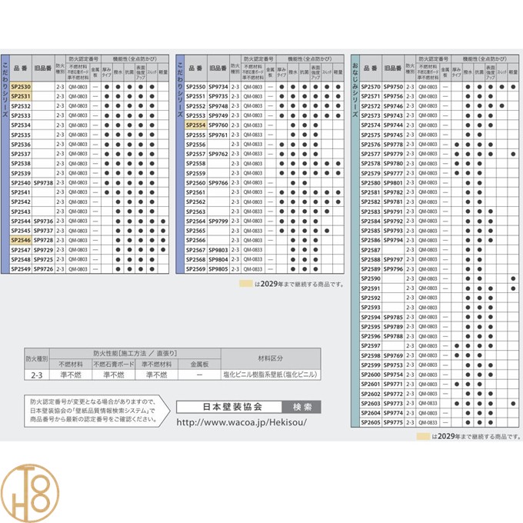Image resolution: width=523 pixels, height=523 pixels.
Task: Click the yellow legend swatch below the middle table
Action: pyautogui.click(x=247, y=283)
